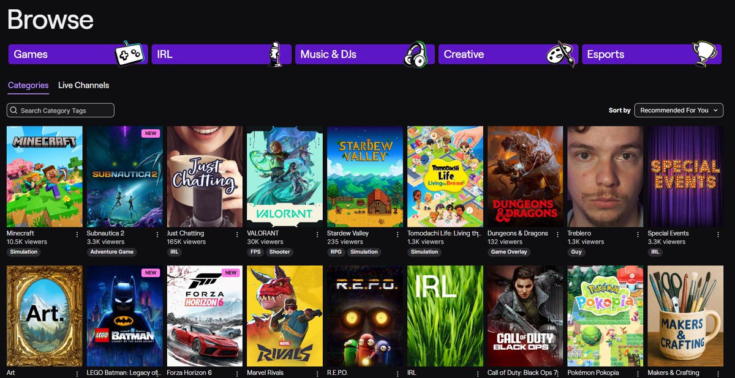Screen dimensions: 735x378
Task: Click the Simulation tag under Minecraft
Action: pos(24,252)
